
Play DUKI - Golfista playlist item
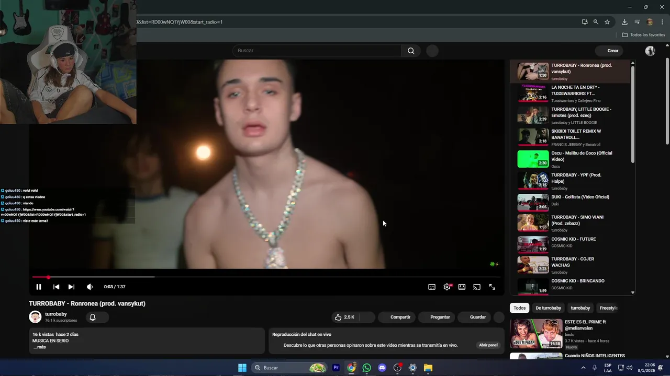[570, 203]
